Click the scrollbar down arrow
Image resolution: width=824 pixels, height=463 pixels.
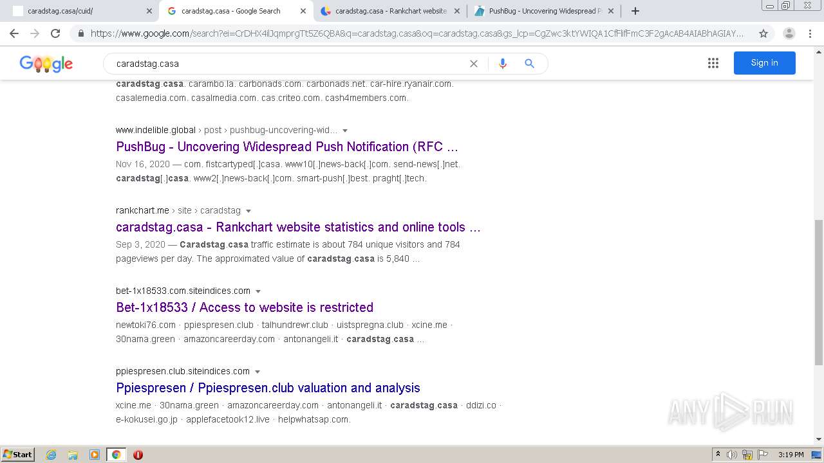[818, 439]
